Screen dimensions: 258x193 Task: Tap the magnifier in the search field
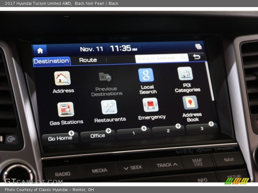[183, 57]
